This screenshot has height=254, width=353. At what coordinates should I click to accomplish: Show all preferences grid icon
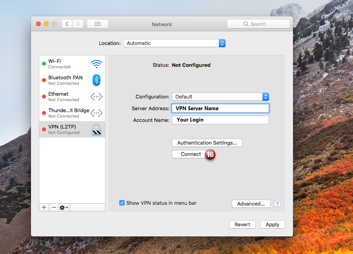(98, 24)
